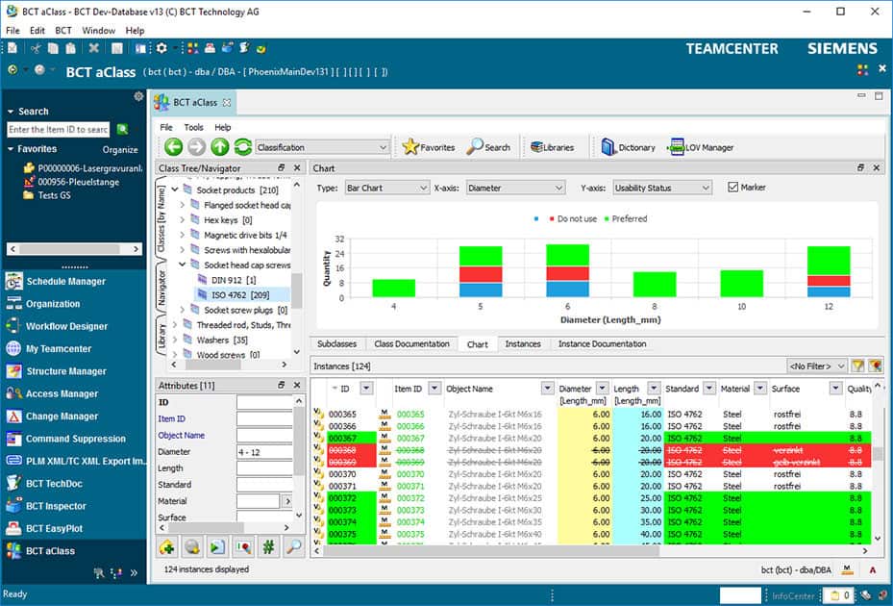The width and height of the screenshot is (893, 606).
Task: Open the Dictionary tool
Action: 628,147
